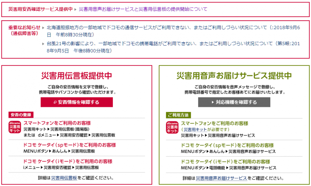
Task: Click text MENUボタン▶あんしん▶災害用音声お届けサービス
Action: [x=228, y=152]
